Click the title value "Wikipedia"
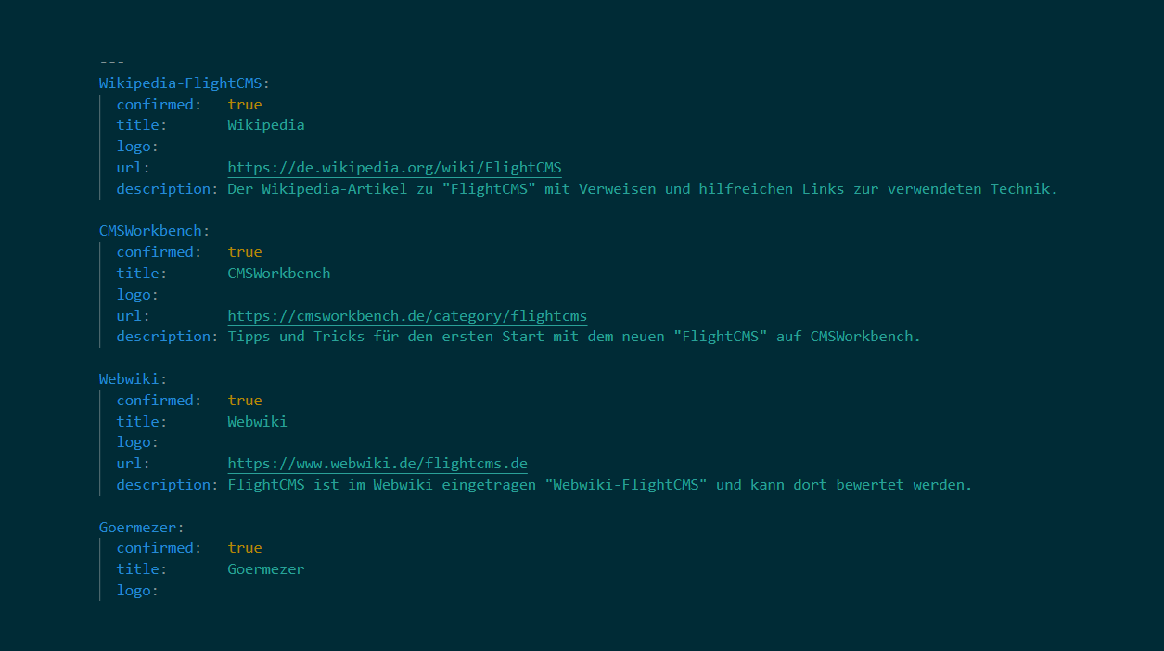The image size is (1164, 651). [266, 125]
